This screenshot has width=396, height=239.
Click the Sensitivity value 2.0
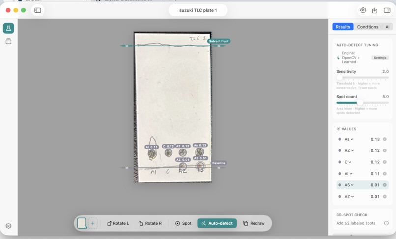coord(385,72)
